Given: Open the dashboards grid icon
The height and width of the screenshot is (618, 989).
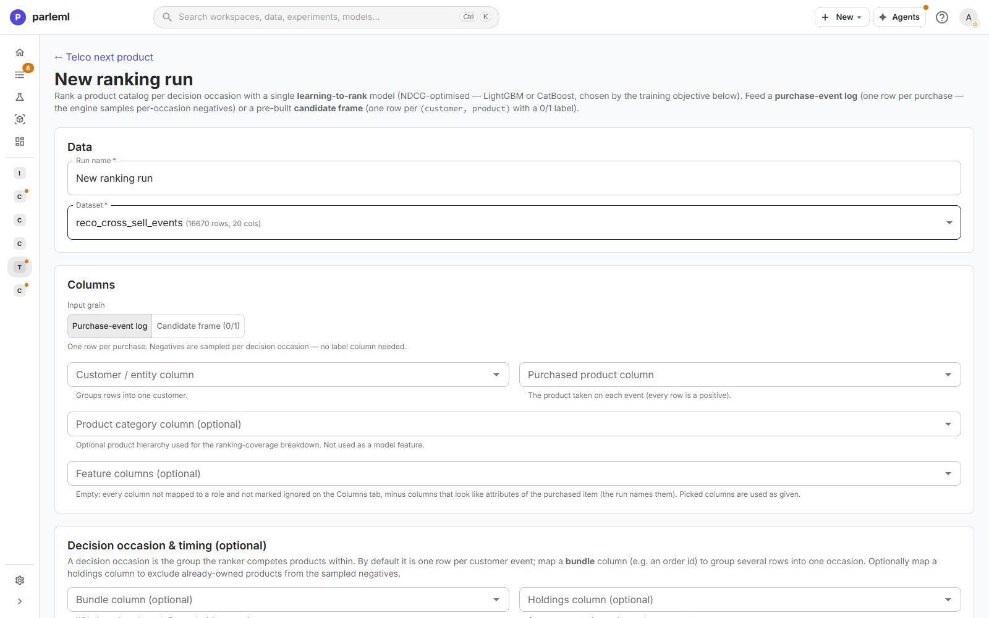Looking at the screenshot, I should [x=20, y=142].
